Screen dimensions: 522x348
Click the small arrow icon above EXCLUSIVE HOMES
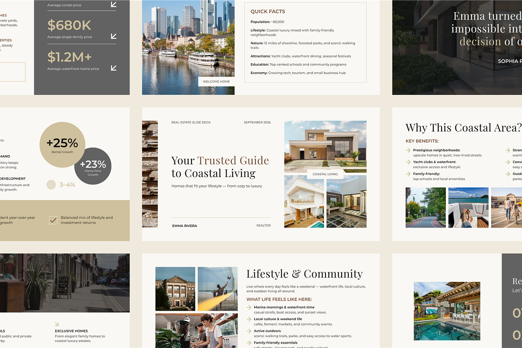(57, 324)
